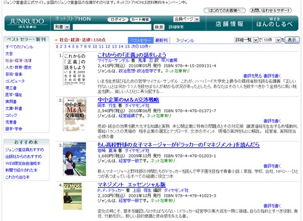Open title もし高校野球の女子マネージャー
The image size is (303, 221).
pos(179,145)
